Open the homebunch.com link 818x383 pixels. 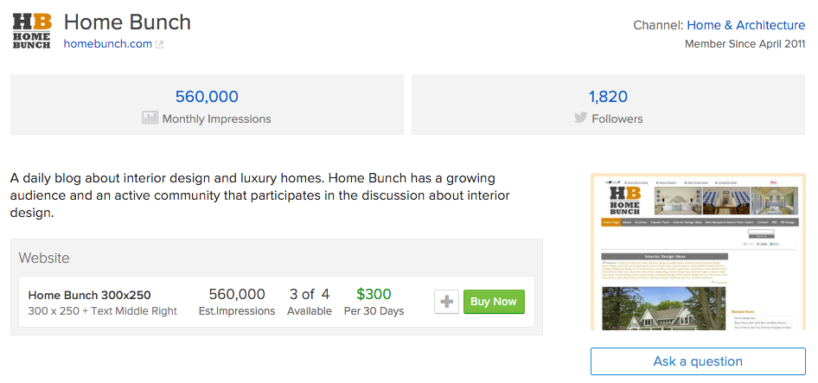[107, 44]
